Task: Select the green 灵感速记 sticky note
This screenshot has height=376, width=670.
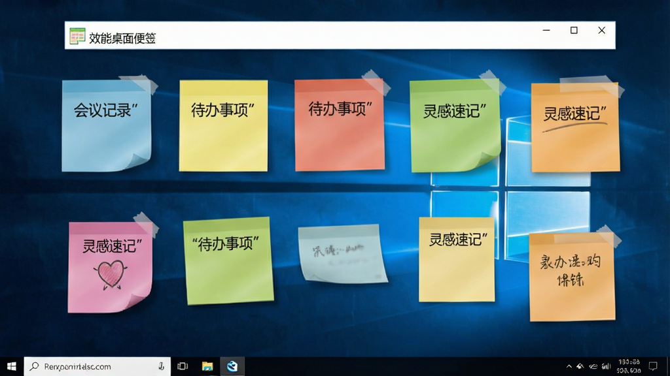Action: point(455,126)
